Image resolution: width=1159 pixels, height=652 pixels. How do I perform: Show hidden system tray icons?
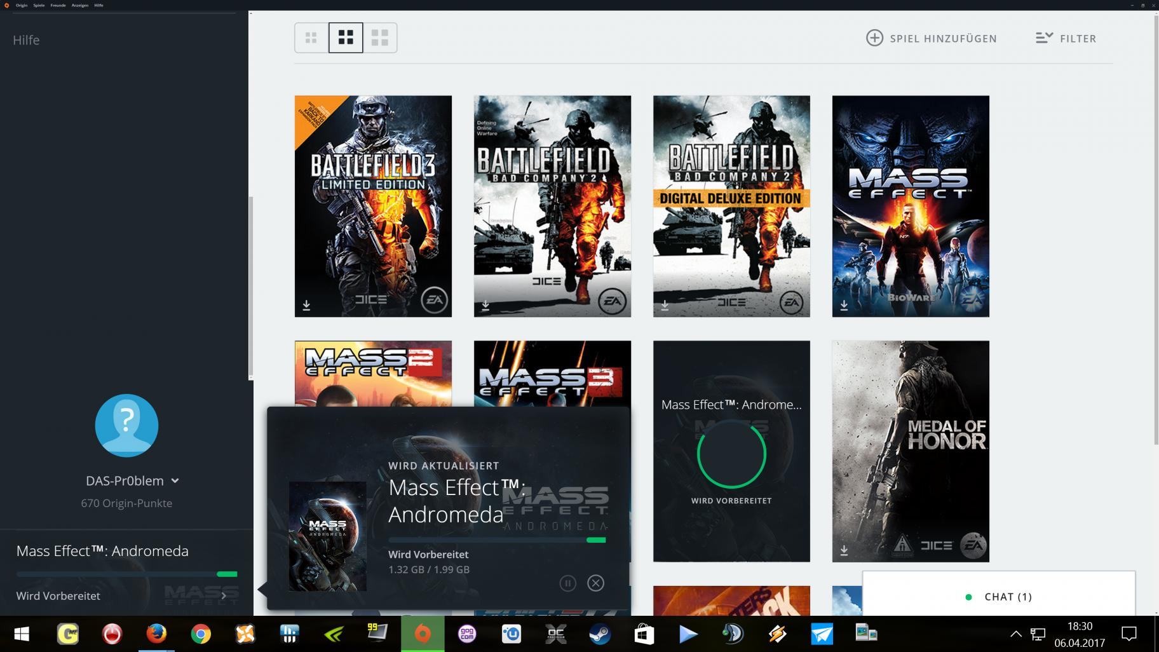(x=1015, y=634)
